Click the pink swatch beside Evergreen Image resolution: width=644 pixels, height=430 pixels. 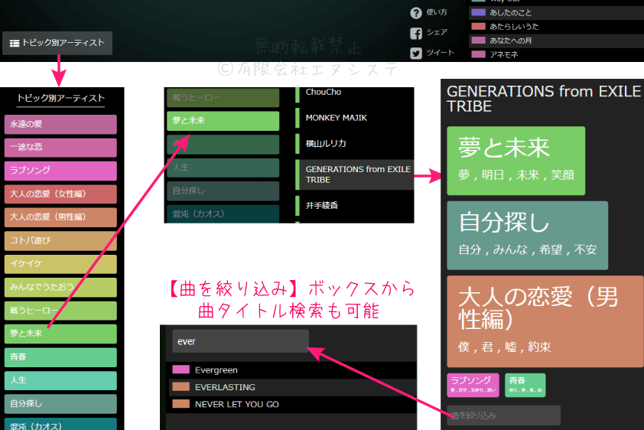[181, 370]
